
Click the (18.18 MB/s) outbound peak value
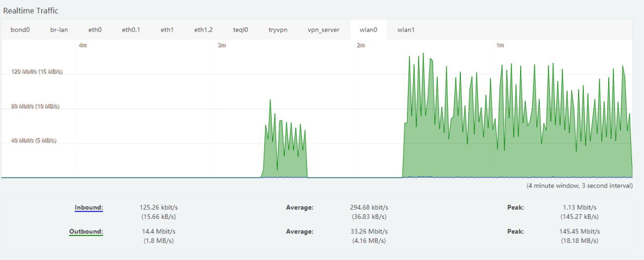click(580, 241)
